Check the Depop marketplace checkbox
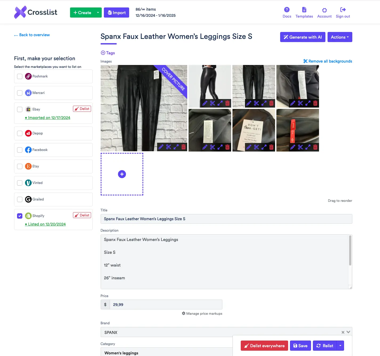This screenshot has width=380, height=356. tap(20, 133)
